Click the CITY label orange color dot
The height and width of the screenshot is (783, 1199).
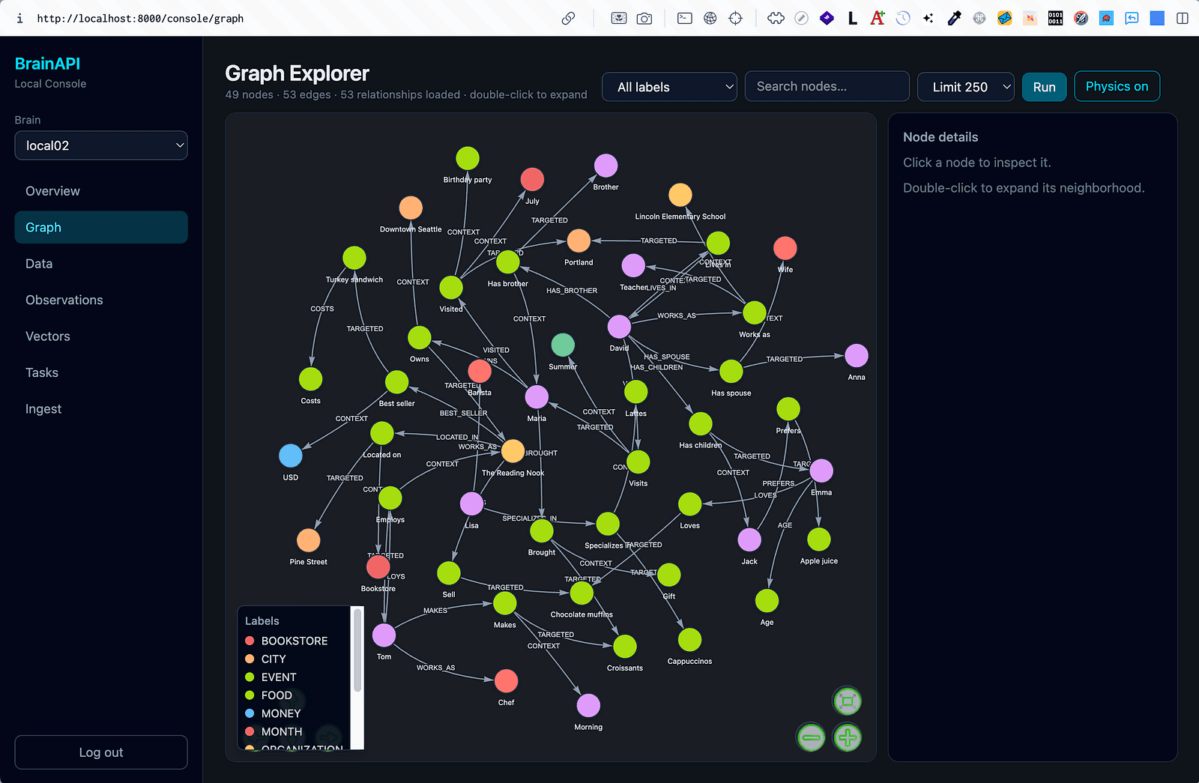(250, 659)
